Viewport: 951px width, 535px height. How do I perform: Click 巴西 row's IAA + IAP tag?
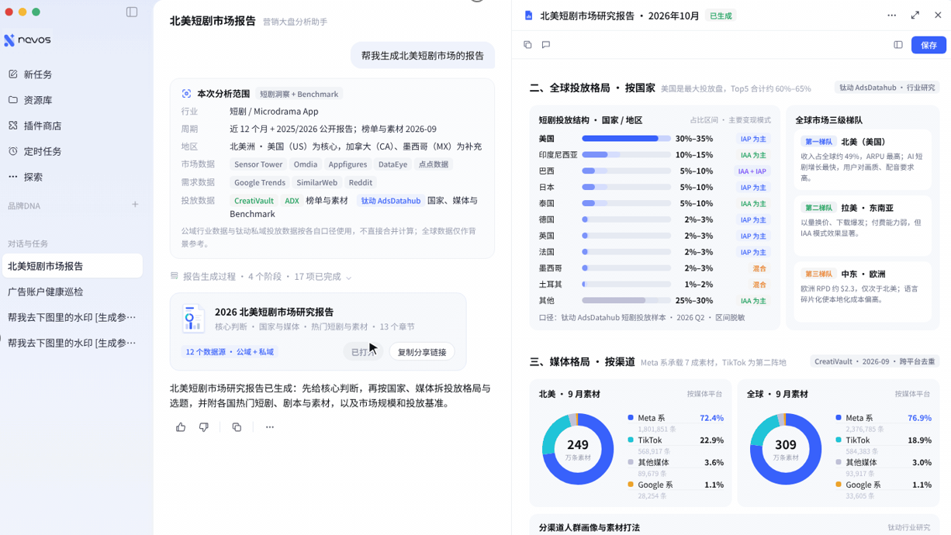(x=752, y=171)
